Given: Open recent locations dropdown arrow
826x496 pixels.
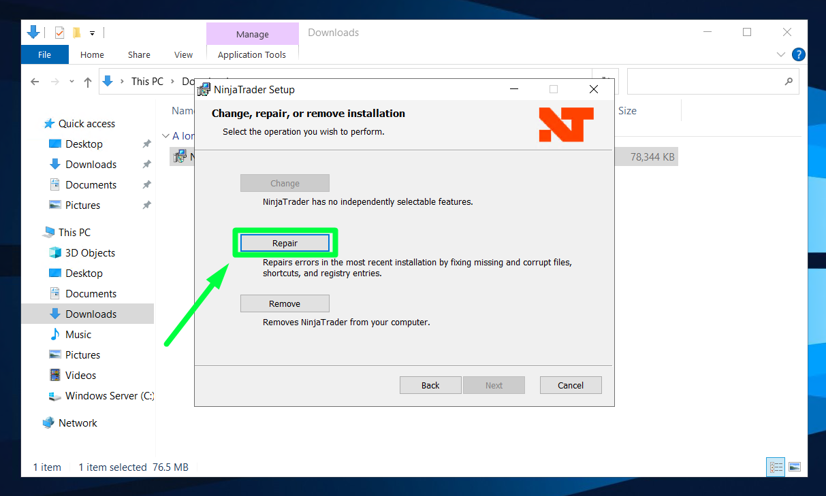Looking at the screenshot, I should coord(72,82).
